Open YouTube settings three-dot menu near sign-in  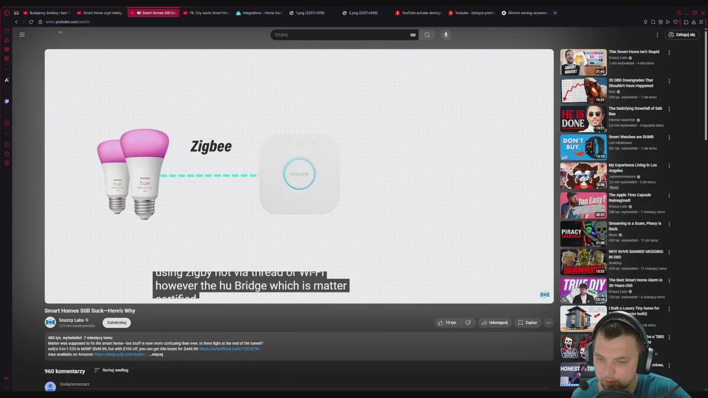[x=657, y=35]
